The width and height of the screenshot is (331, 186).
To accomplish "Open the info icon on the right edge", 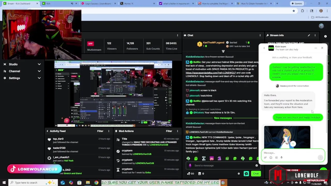I will click(x=325, y=36).
